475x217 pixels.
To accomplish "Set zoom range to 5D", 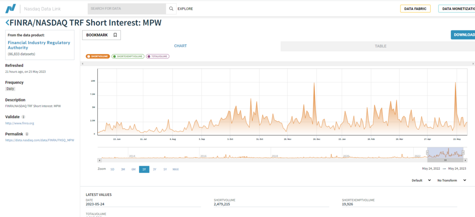I will pos(113,170).
